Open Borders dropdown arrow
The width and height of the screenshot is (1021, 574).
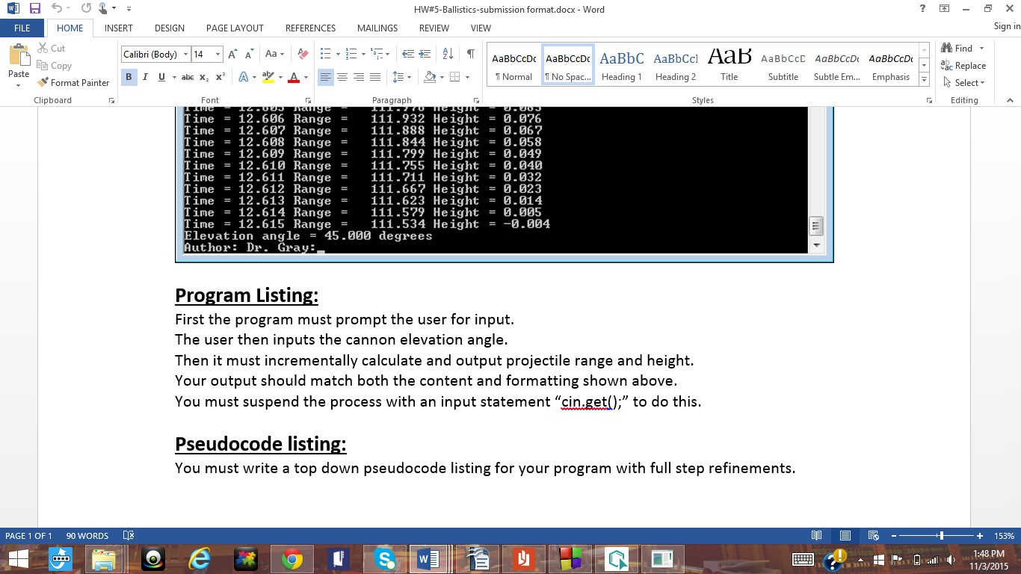(466, 77)
